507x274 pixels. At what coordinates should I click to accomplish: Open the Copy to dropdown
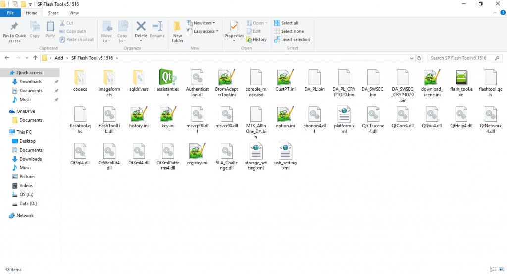122,32
